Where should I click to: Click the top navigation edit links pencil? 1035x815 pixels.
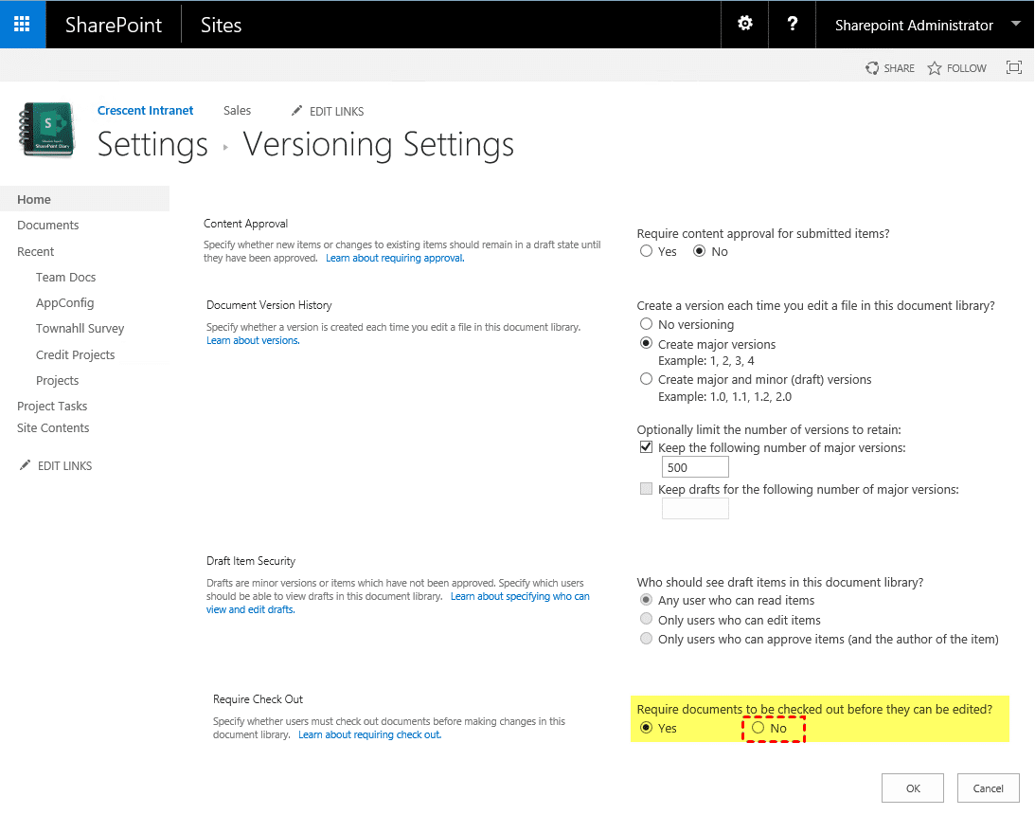click(297, 111)
